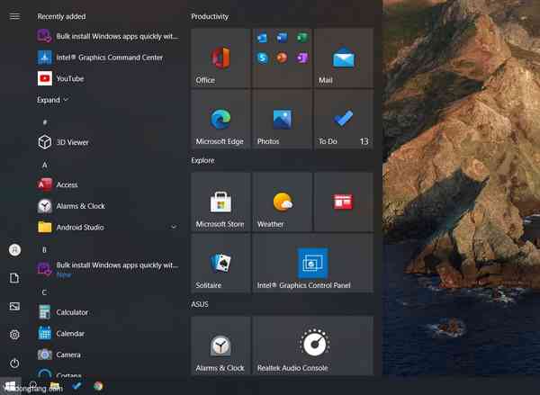Click the Recently added heading
The image size is (540, 395).
pos(61,16)
